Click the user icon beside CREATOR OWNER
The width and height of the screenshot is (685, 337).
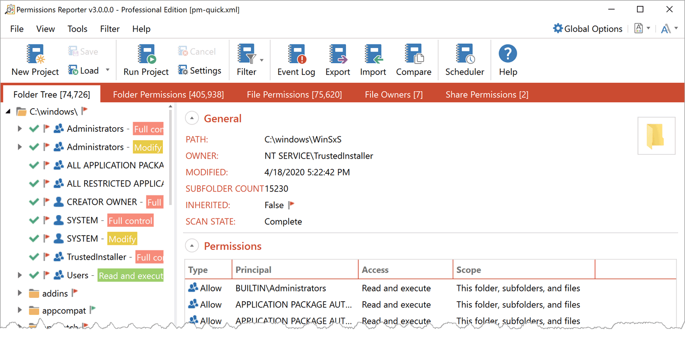(x=59, y=201)
